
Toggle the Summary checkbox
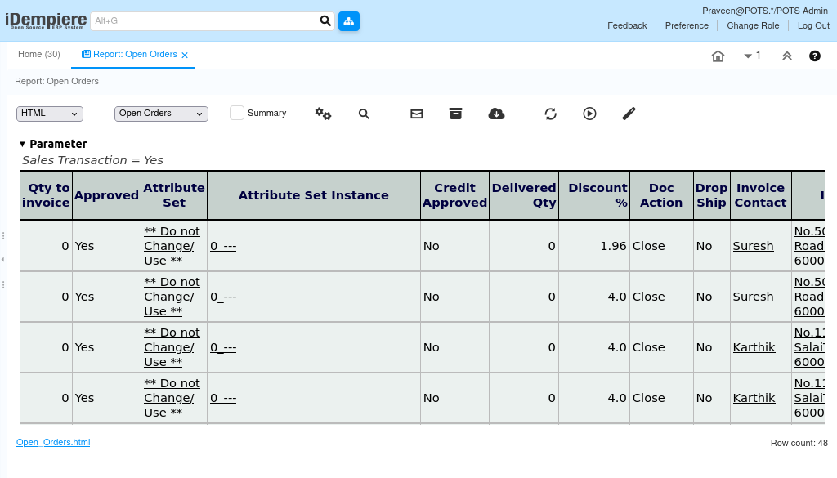[237, 113]
